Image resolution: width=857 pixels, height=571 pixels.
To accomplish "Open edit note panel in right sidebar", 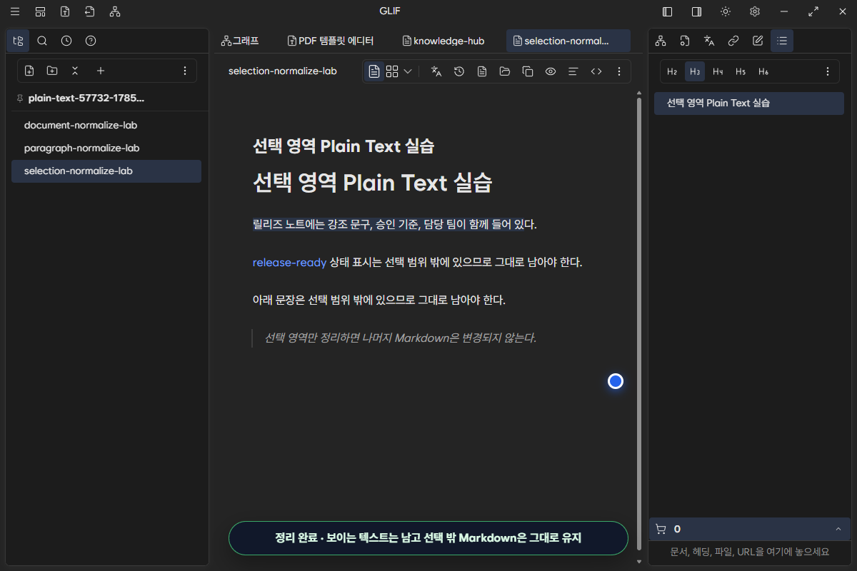I will tap(758, 41).
